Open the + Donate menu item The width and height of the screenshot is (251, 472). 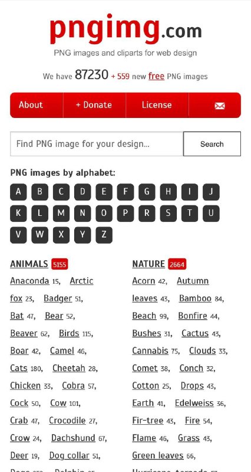coord(94,105)
